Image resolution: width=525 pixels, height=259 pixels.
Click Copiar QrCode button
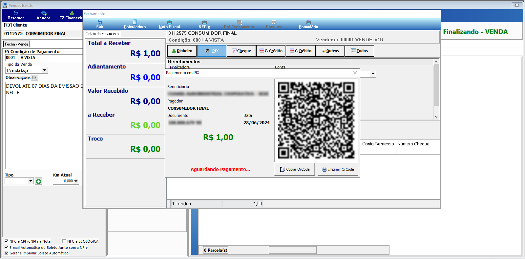click(295, 169)
